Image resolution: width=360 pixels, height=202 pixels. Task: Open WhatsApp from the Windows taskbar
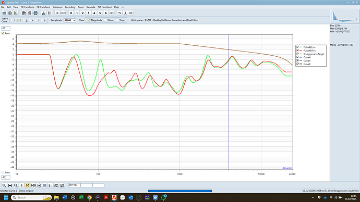click(164, 197)
